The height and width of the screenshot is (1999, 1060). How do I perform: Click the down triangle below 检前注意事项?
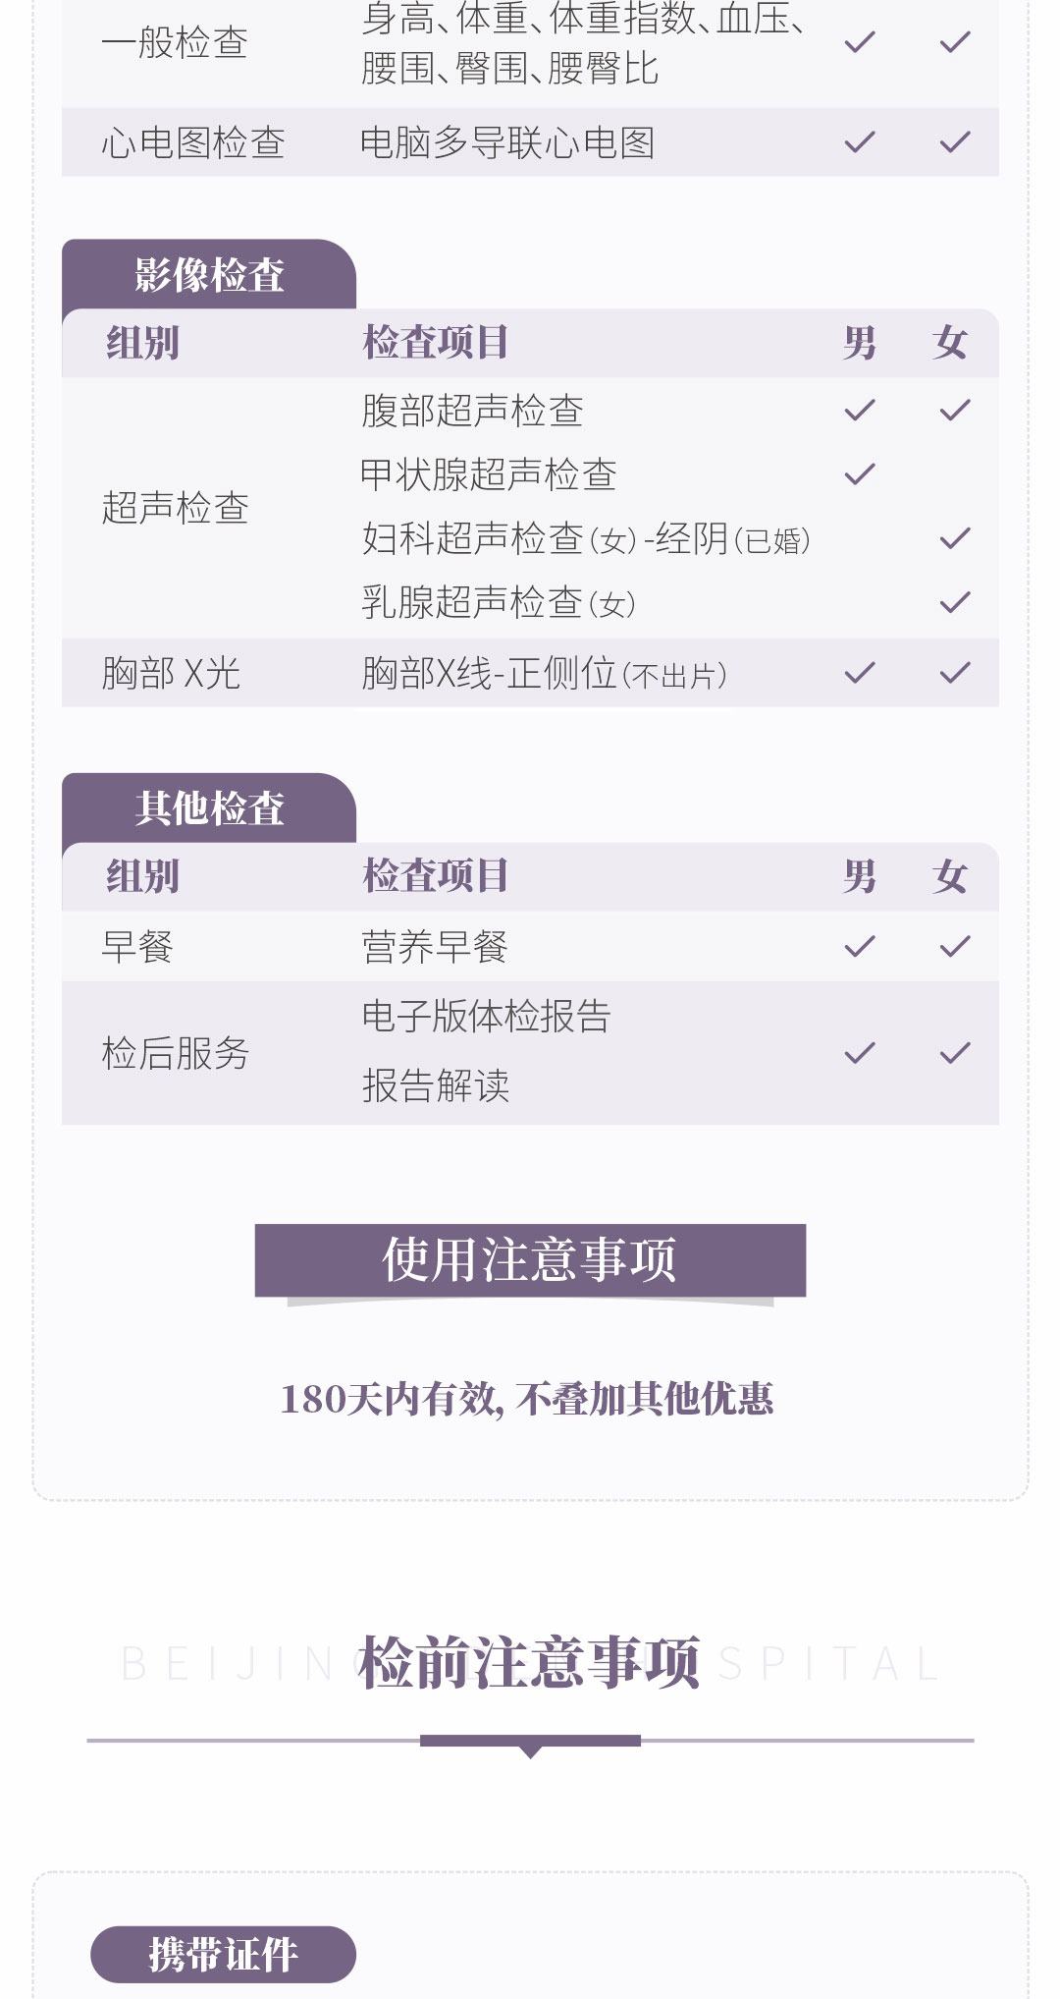pyautogui.click(x=530, y=1751)
